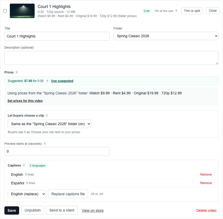
Task: Click the help icon for Preview starts at
Action: [45, 144]
